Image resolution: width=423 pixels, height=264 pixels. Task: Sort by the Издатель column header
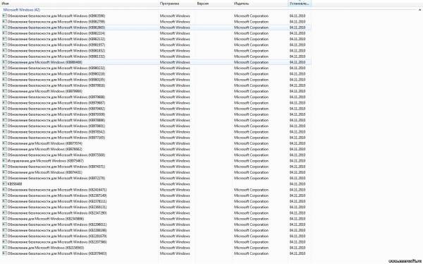coord(241,4)
